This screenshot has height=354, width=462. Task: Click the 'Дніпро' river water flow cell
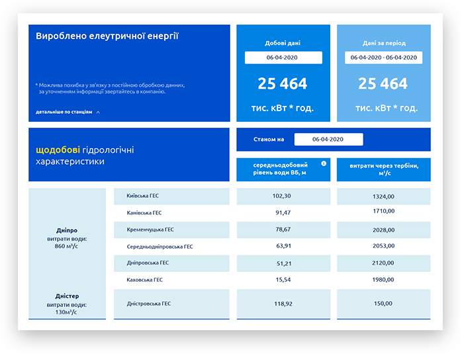[x=67, y=238]
